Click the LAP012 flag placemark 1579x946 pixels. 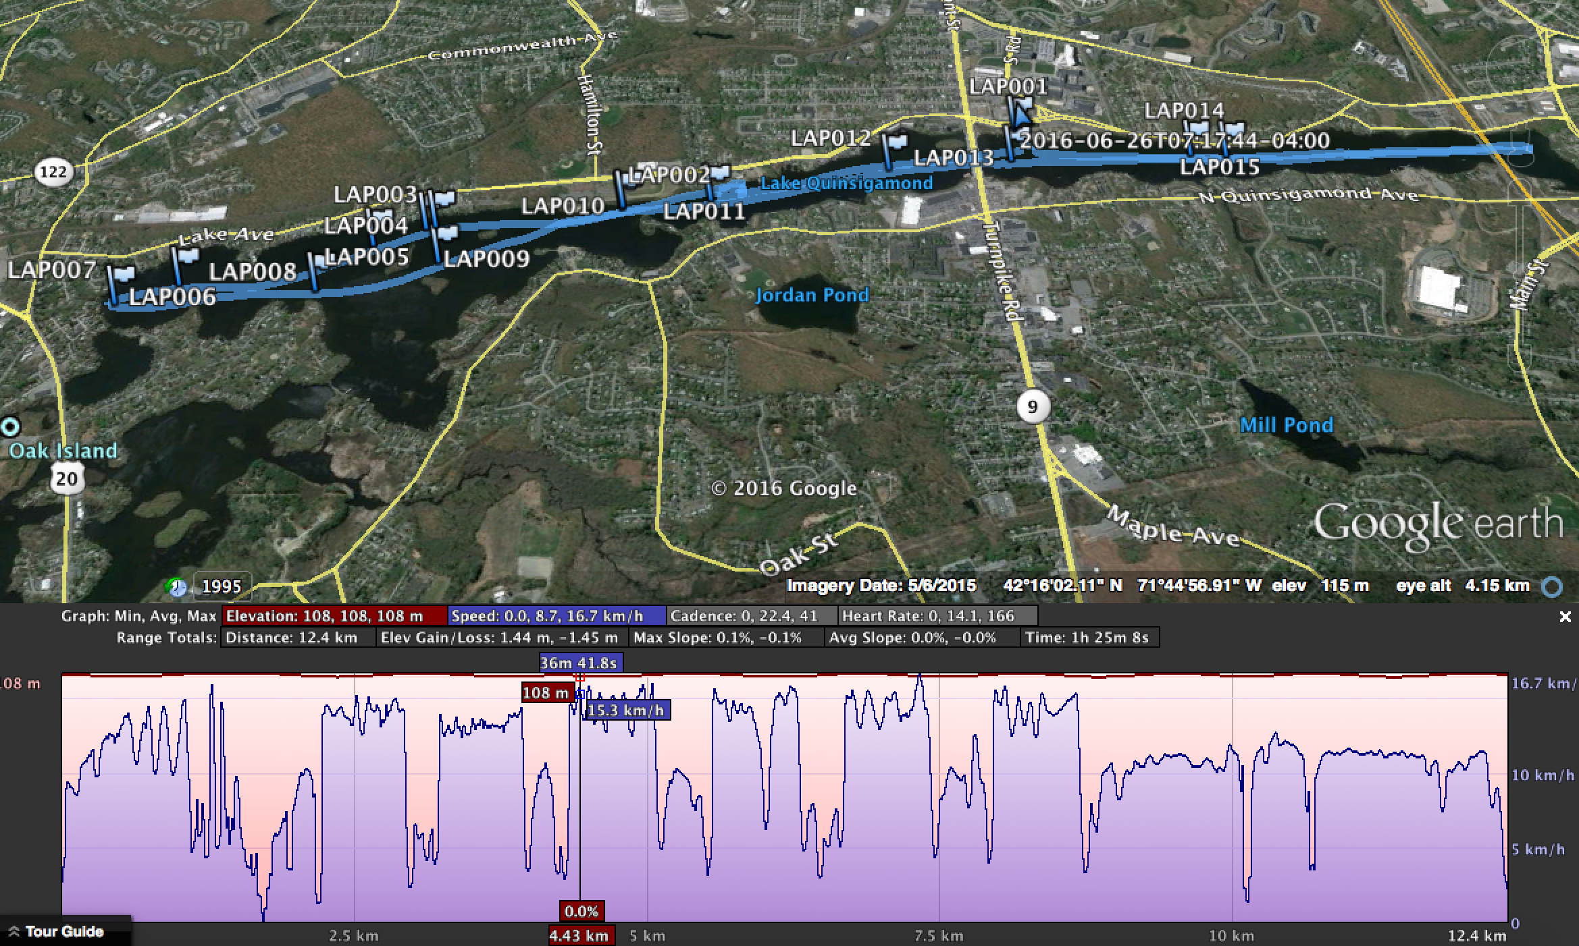click(x=898, y=142)
